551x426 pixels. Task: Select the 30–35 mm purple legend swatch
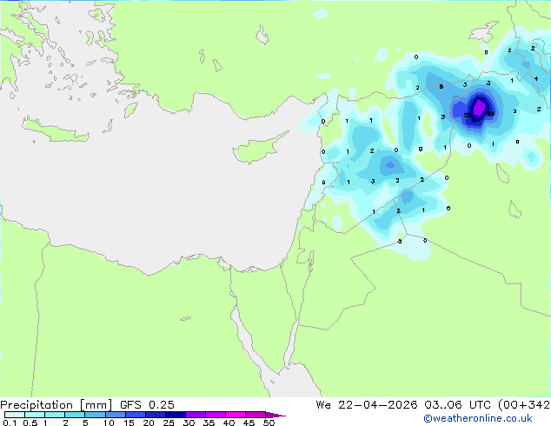coord(195,415)
